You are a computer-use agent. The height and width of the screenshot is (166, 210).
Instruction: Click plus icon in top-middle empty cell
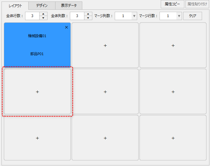click(105, 45)
